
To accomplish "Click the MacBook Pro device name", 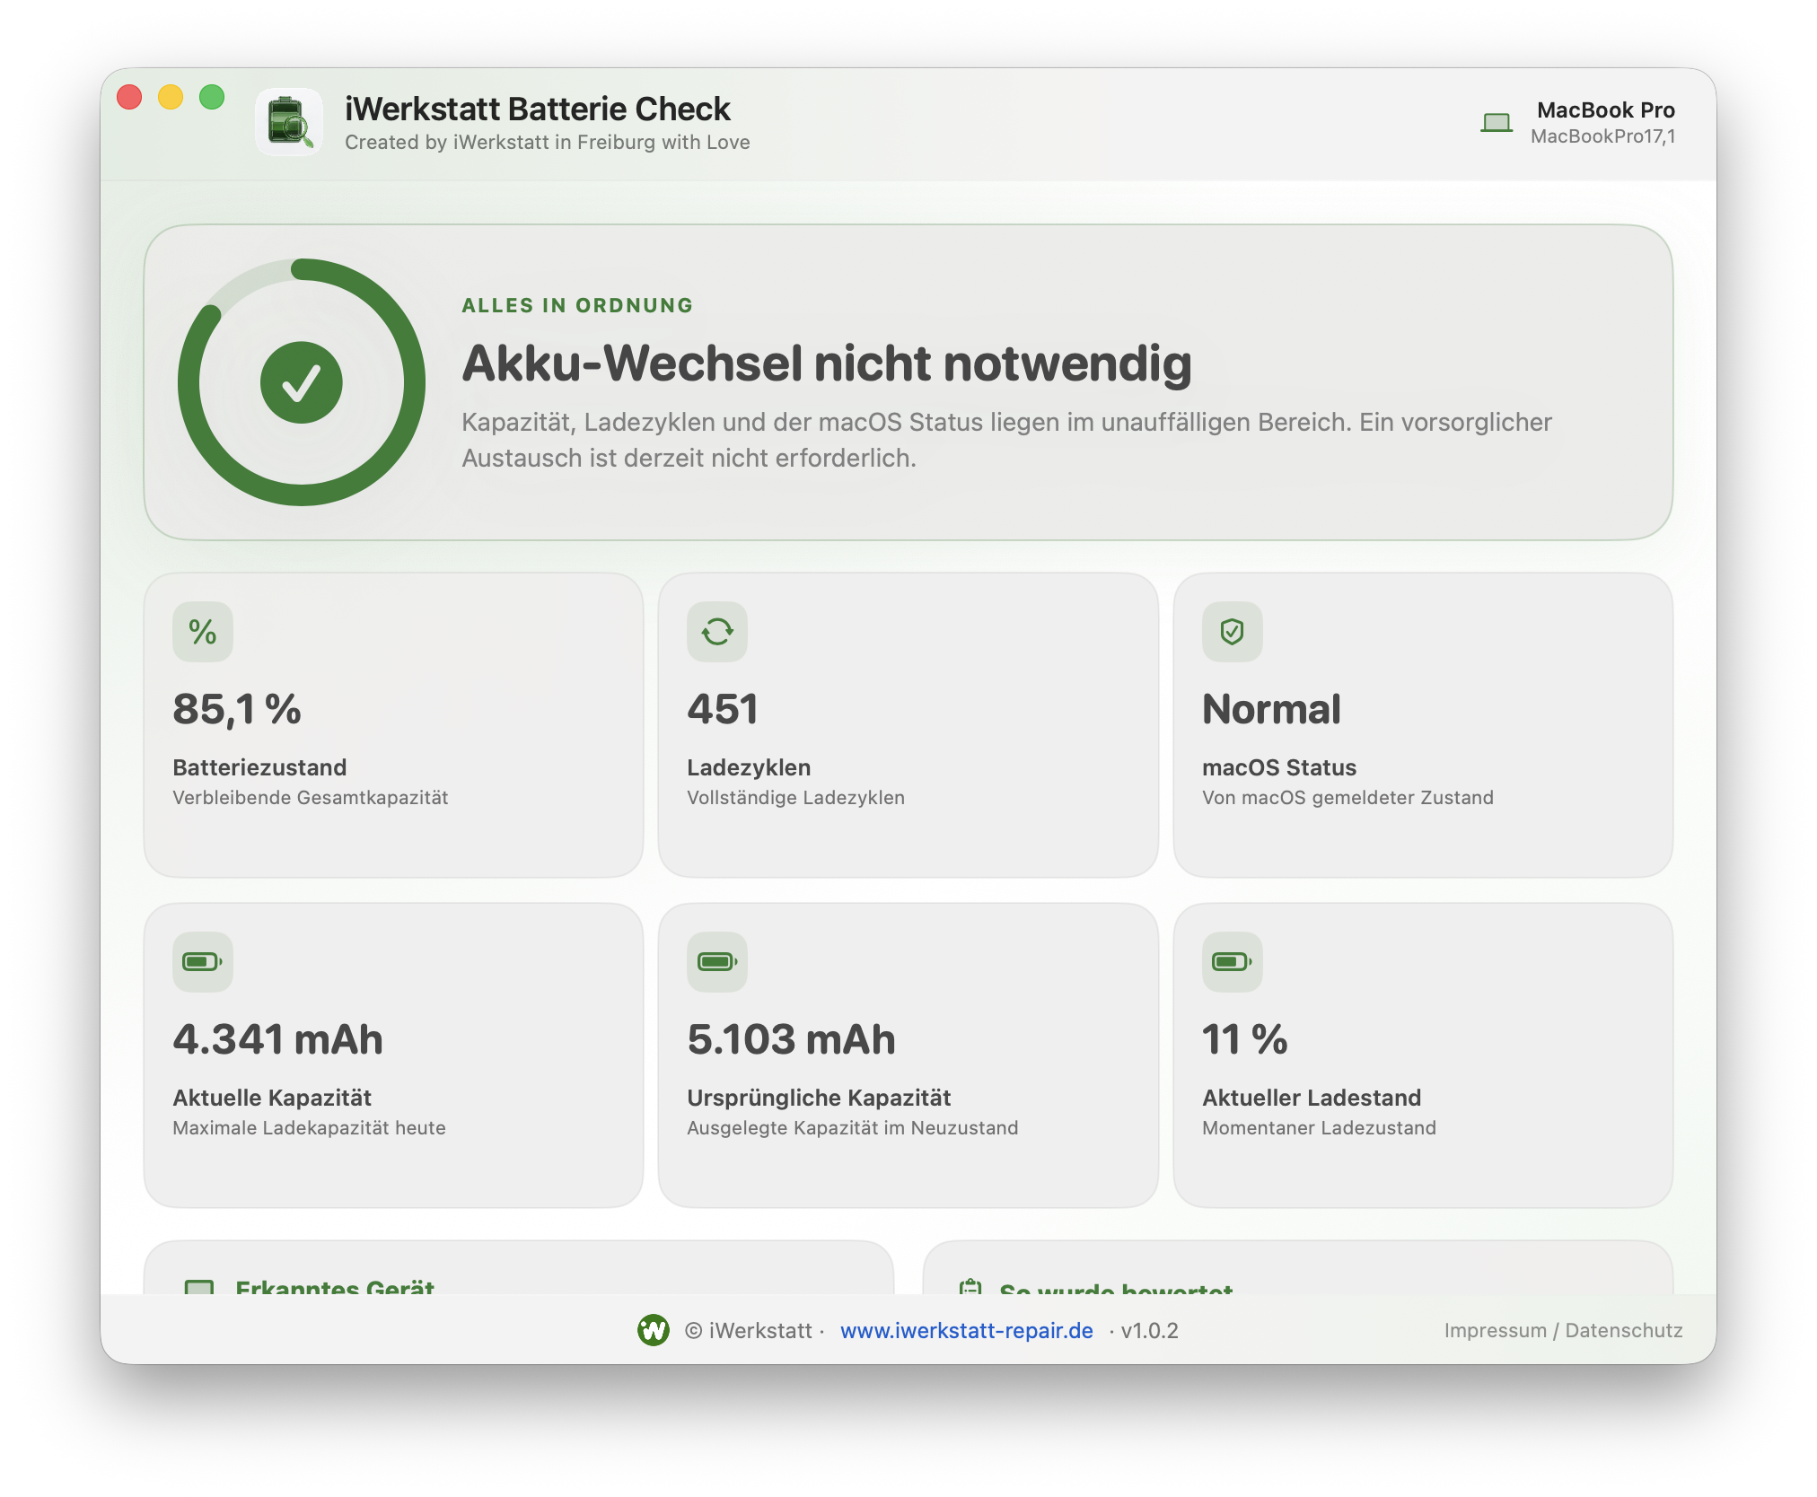I will click(x=1605, y=109).
